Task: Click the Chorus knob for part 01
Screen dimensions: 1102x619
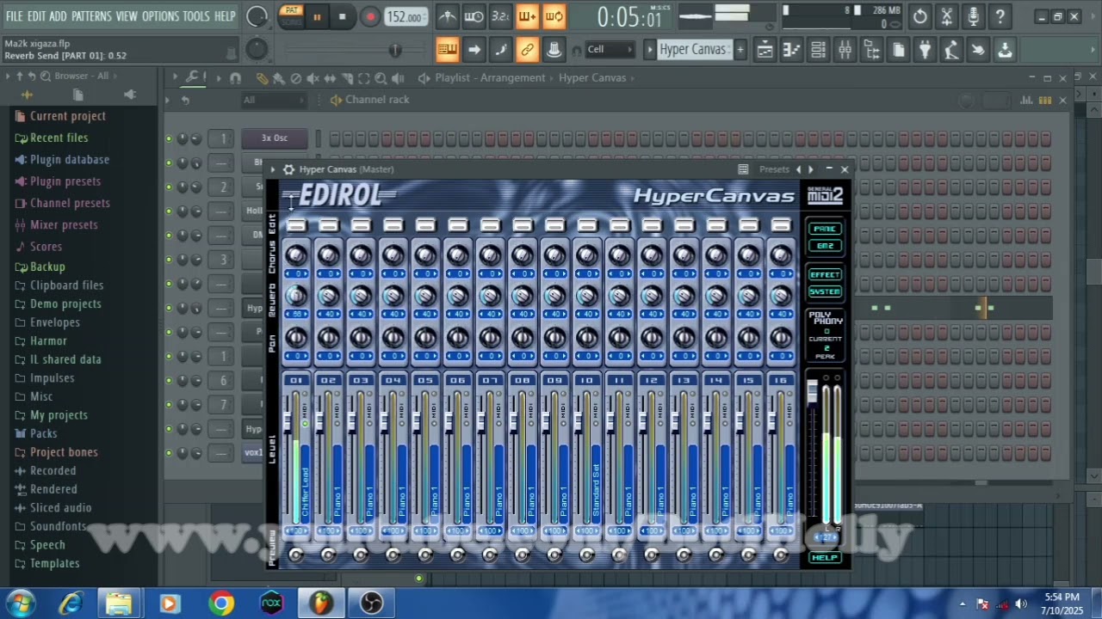Action: 296,254
